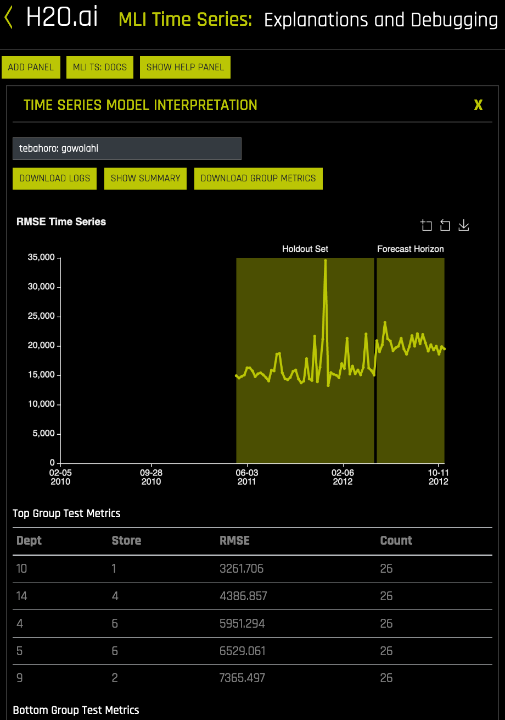Click the back arrow in the header

pyautogui.click(x=8, y=18)
